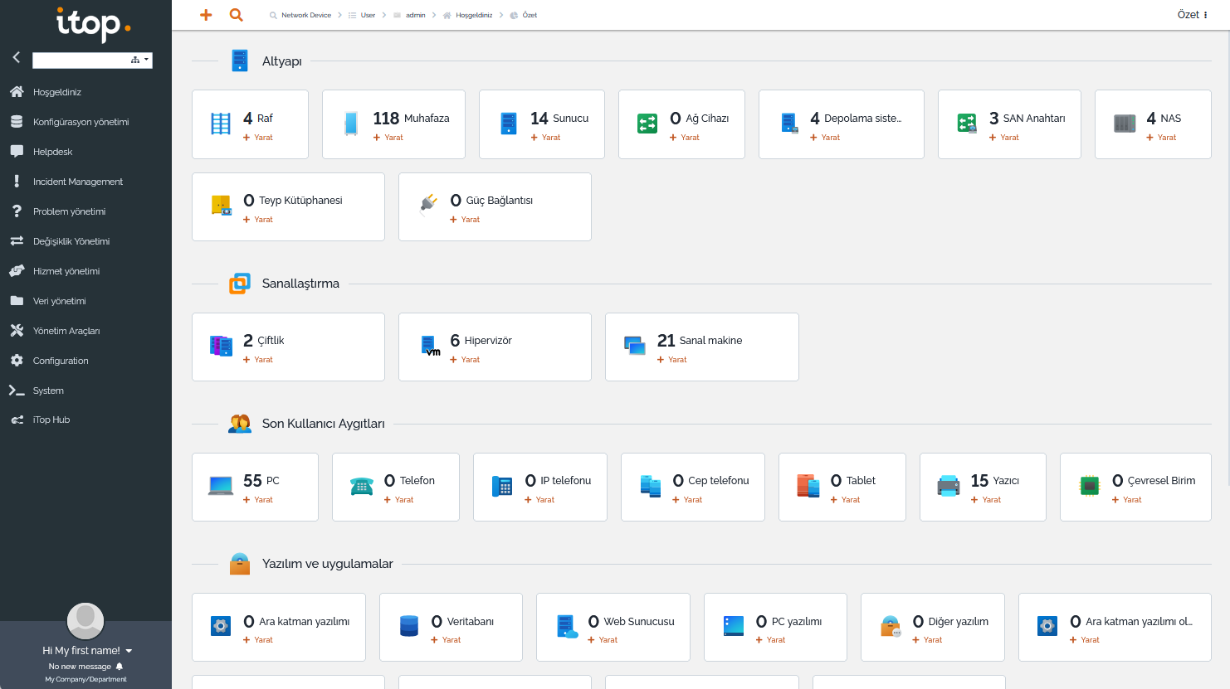
Task: Click the notification bell icon
Action: tap(120, 667)
